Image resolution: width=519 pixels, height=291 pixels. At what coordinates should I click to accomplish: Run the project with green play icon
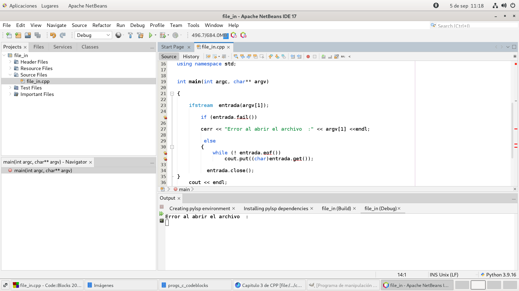click(151, 35)
